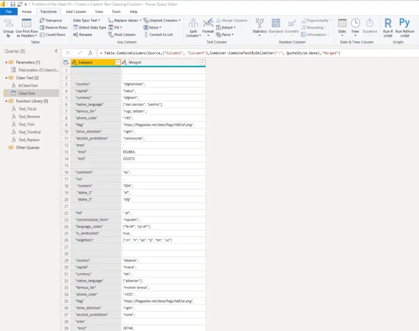Click the Transpose button
The height and width of the screenshot is (331, 419).
(x=51, y=20)
